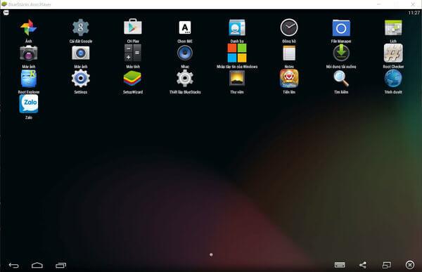
Task: Open Tìm kiếm search app
Action: (341, 79)
